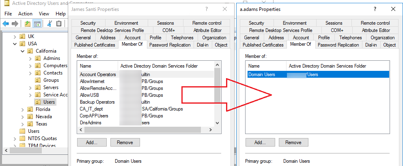Open Sessions tab in a.adams Properties
Image resolution: width=403 pixels, height=166 pixels.
(334, 23)
